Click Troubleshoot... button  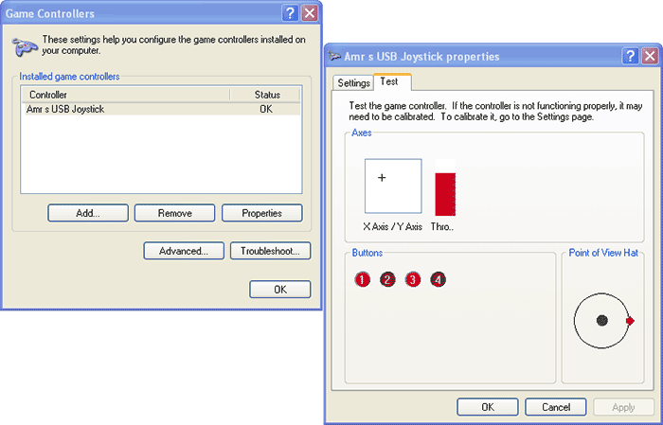click(x=270, y=251)
